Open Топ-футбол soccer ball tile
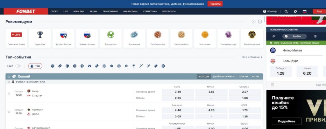 coord(110,38)
